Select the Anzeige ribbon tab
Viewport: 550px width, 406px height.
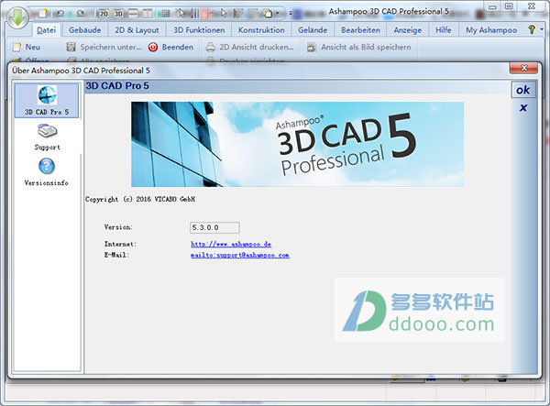(x=408, y=30)
